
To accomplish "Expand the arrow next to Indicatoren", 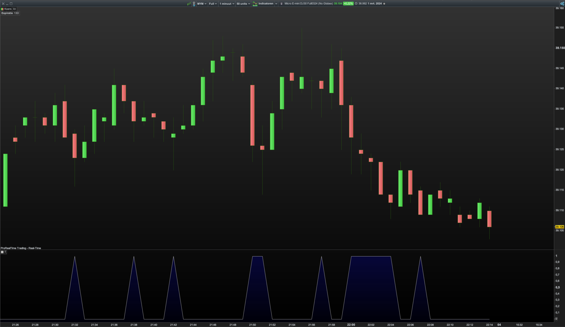I will pos(276,4).
